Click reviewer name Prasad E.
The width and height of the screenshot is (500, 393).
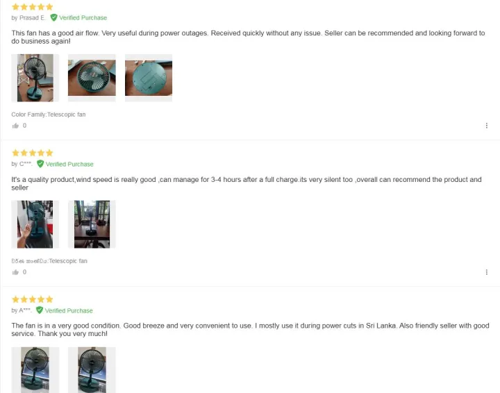tap(32, 18)
